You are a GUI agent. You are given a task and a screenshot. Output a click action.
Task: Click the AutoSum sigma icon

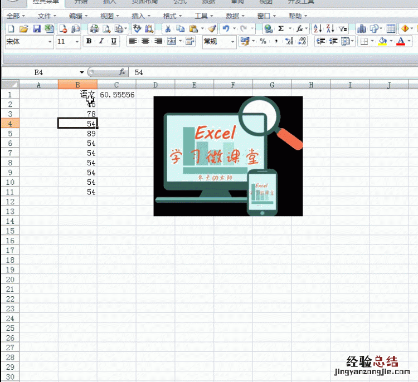281,28
